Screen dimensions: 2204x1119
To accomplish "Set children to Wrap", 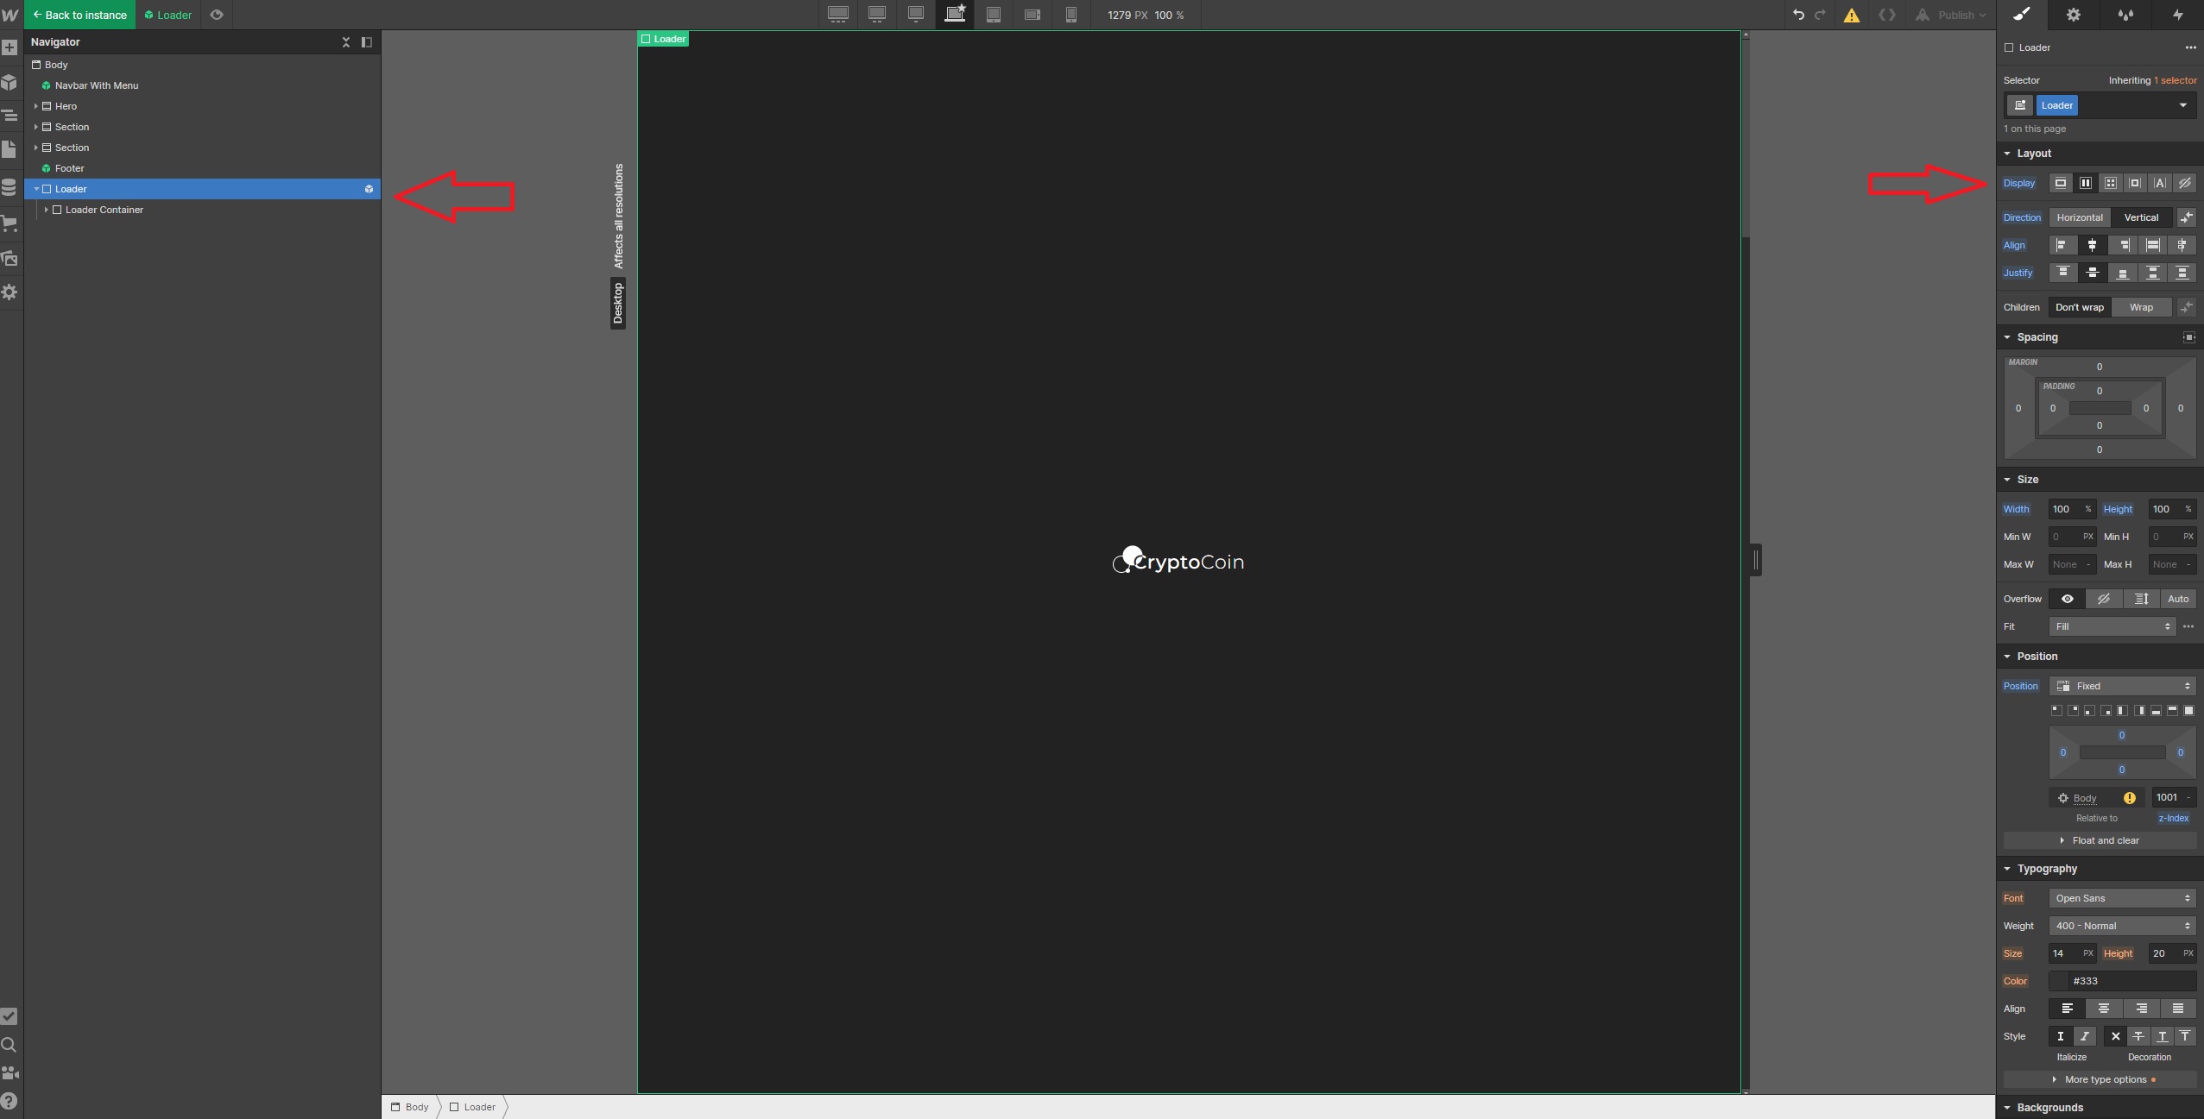I will (2141, 307).
